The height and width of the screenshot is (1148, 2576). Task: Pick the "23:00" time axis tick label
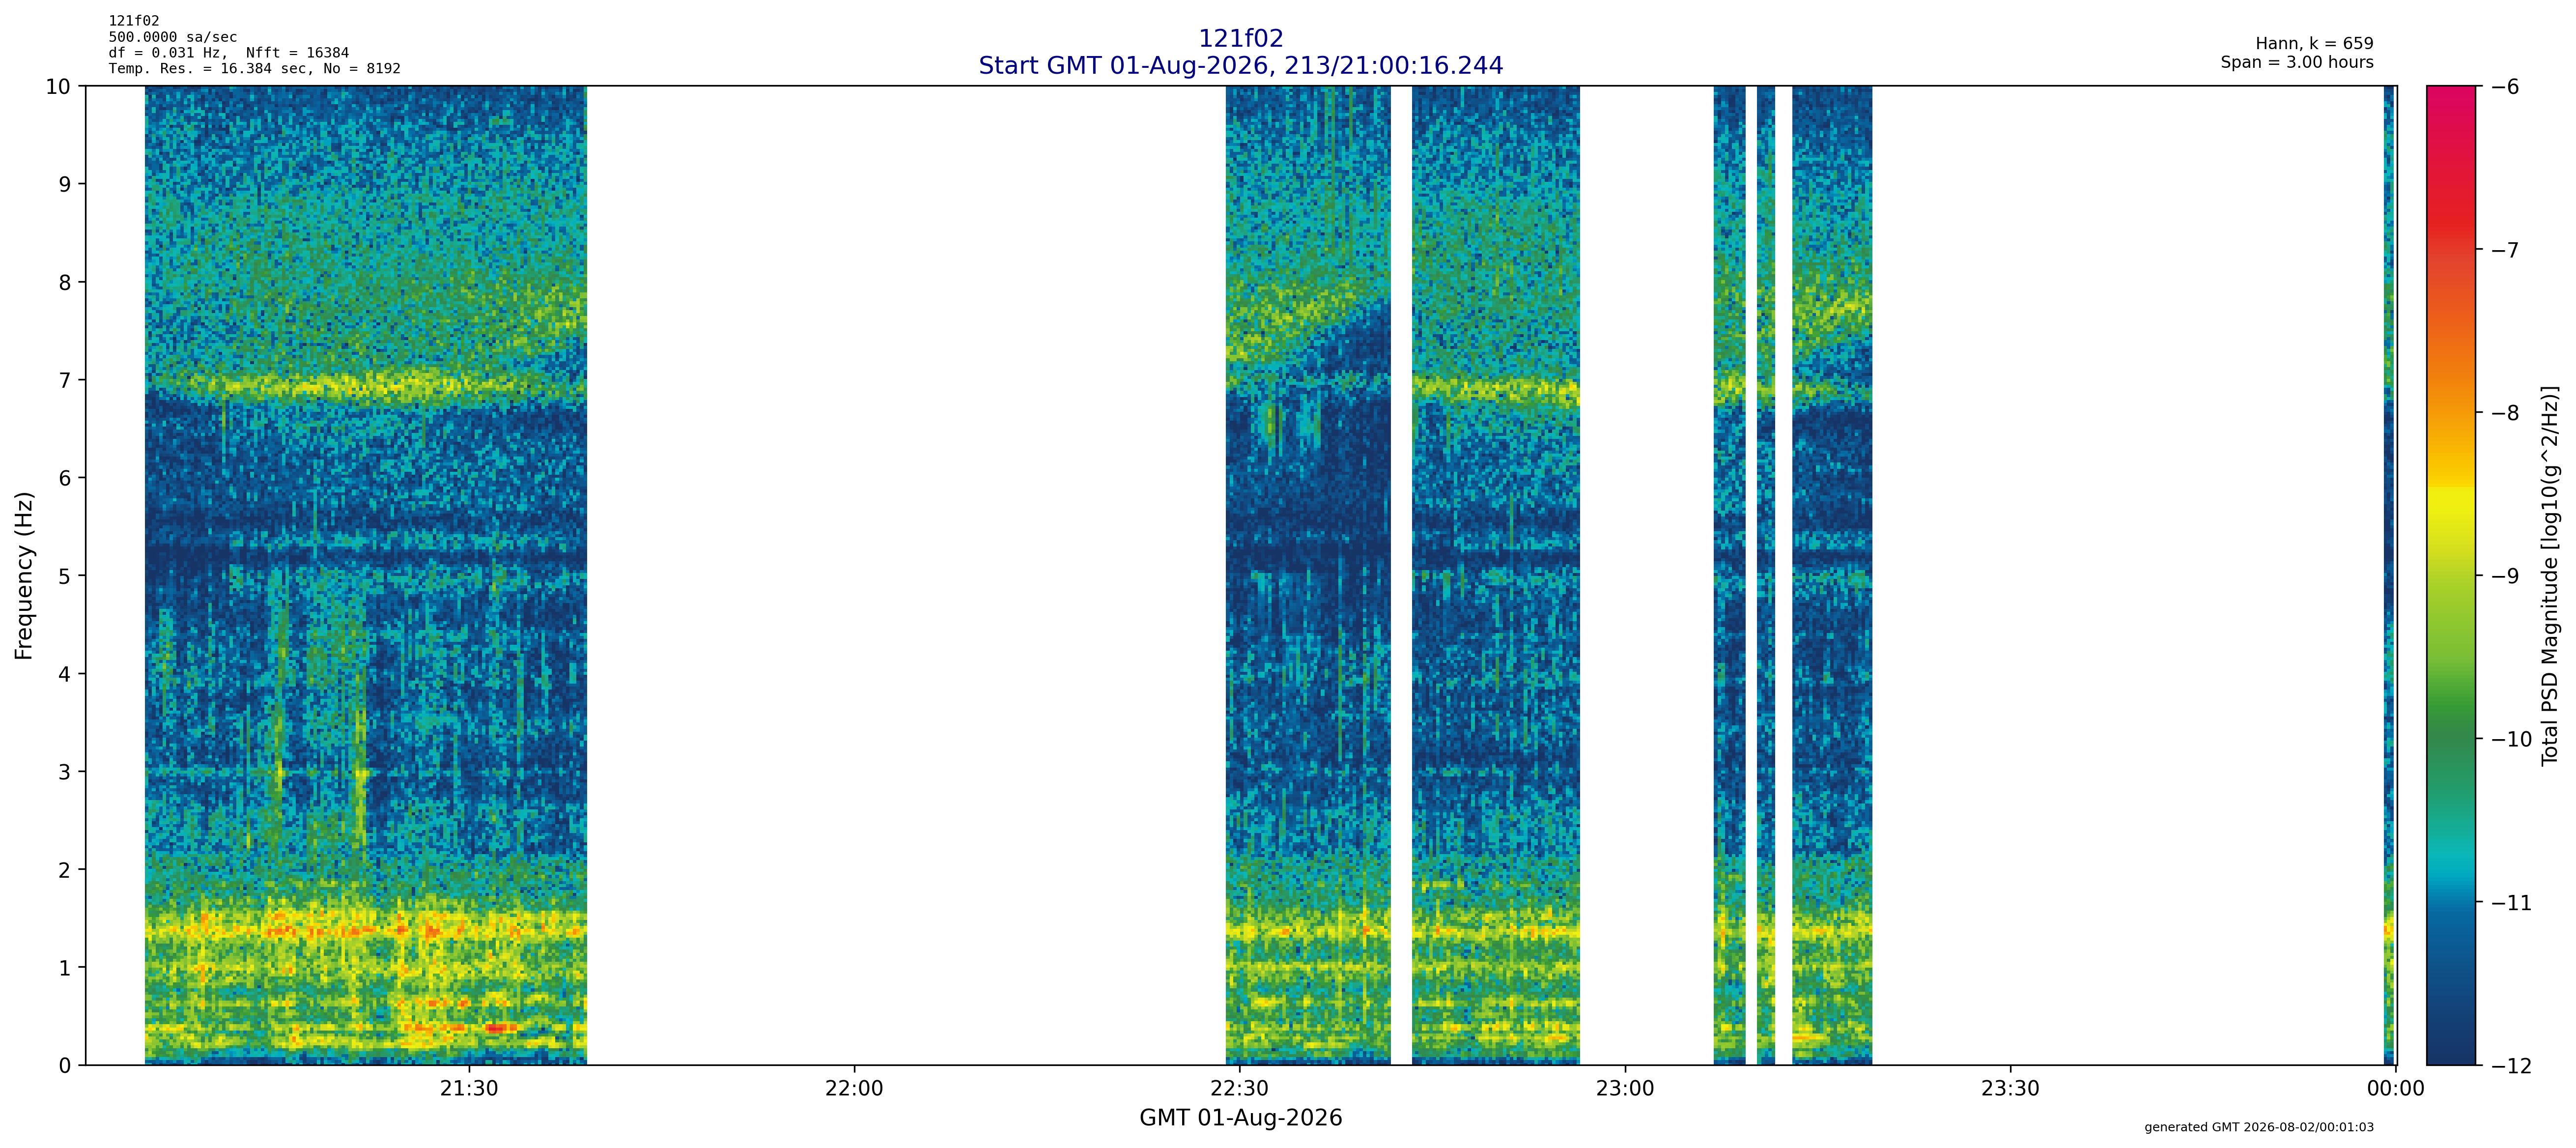[x=1625, y=1089]
